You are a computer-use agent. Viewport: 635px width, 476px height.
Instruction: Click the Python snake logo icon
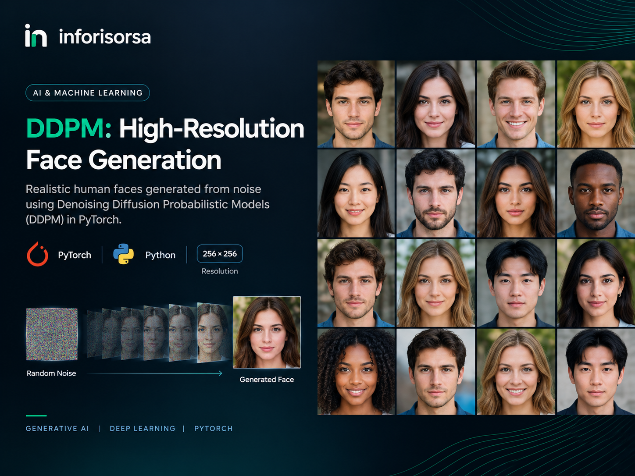pyautogui.click(x=123, y=254)
